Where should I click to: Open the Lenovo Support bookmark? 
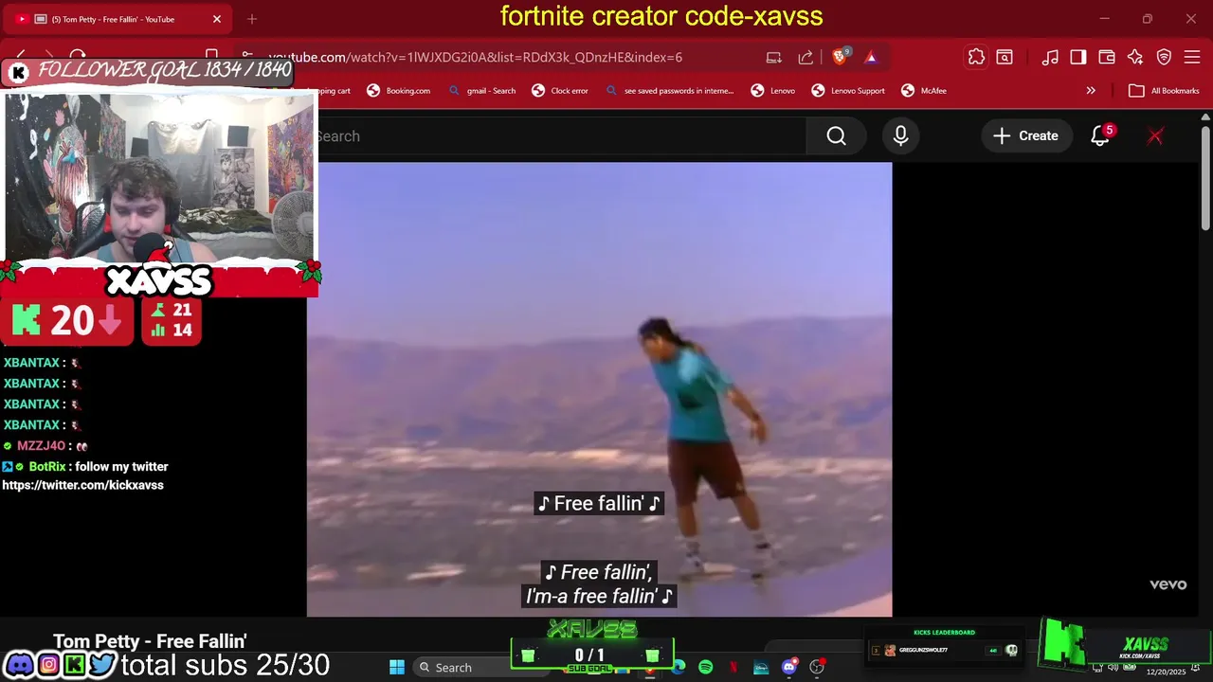(848, 91)
